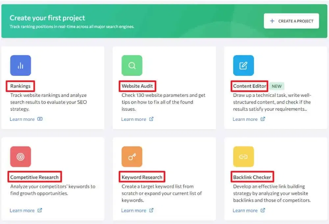Click the blue Content Editor pencil icon

tap(243, 65)
